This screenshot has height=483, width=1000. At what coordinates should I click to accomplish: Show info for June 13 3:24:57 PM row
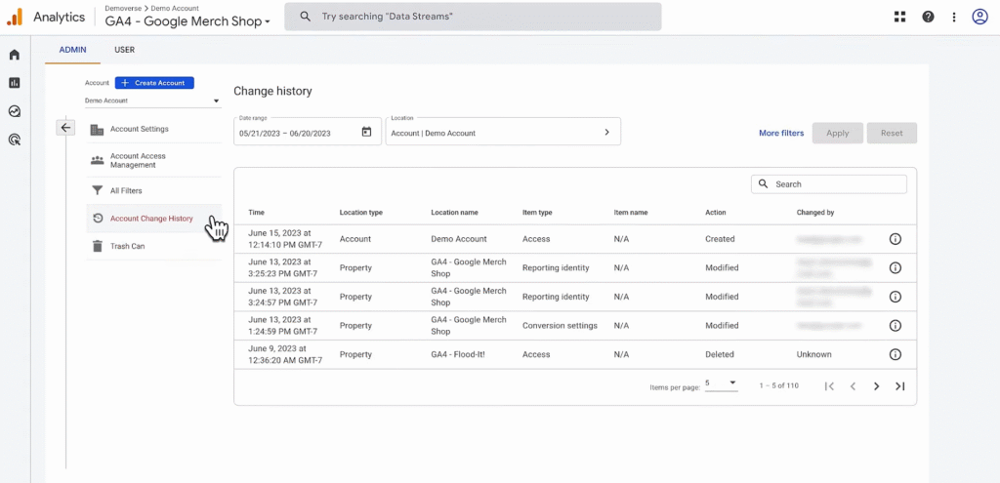click(x=895, y=297)
